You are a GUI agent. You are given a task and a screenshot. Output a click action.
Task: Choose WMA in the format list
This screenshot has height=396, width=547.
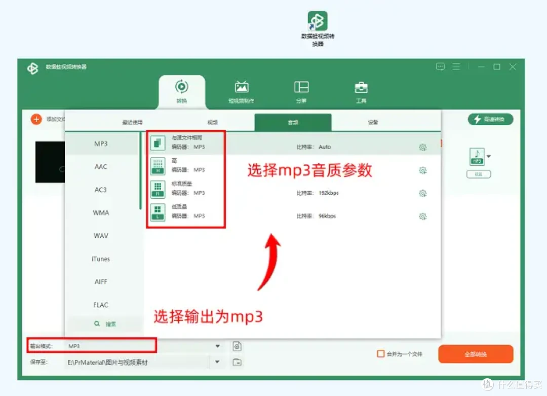[x=101, y=212]
